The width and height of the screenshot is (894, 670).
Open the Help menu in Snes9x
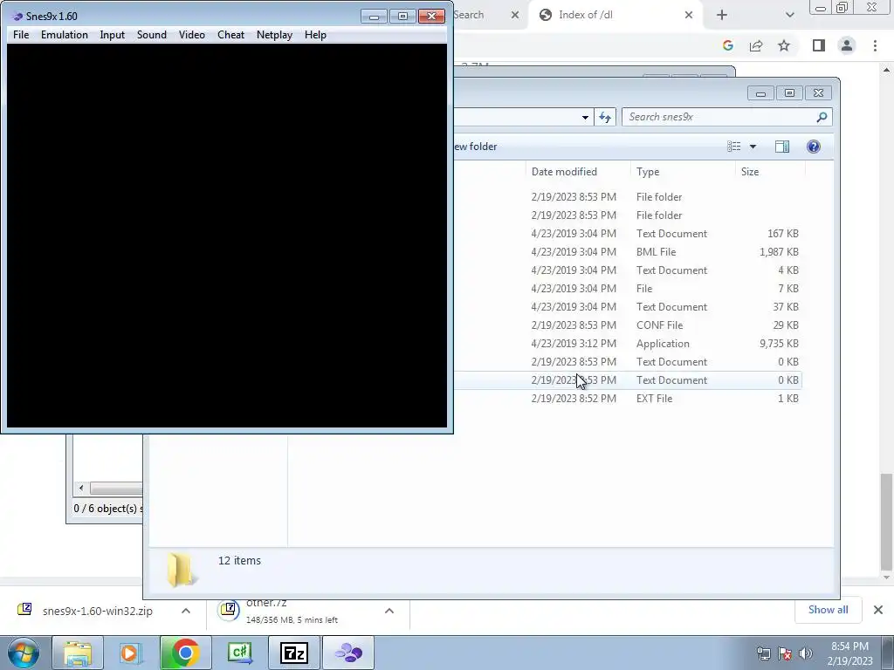(x=315, y=35)
